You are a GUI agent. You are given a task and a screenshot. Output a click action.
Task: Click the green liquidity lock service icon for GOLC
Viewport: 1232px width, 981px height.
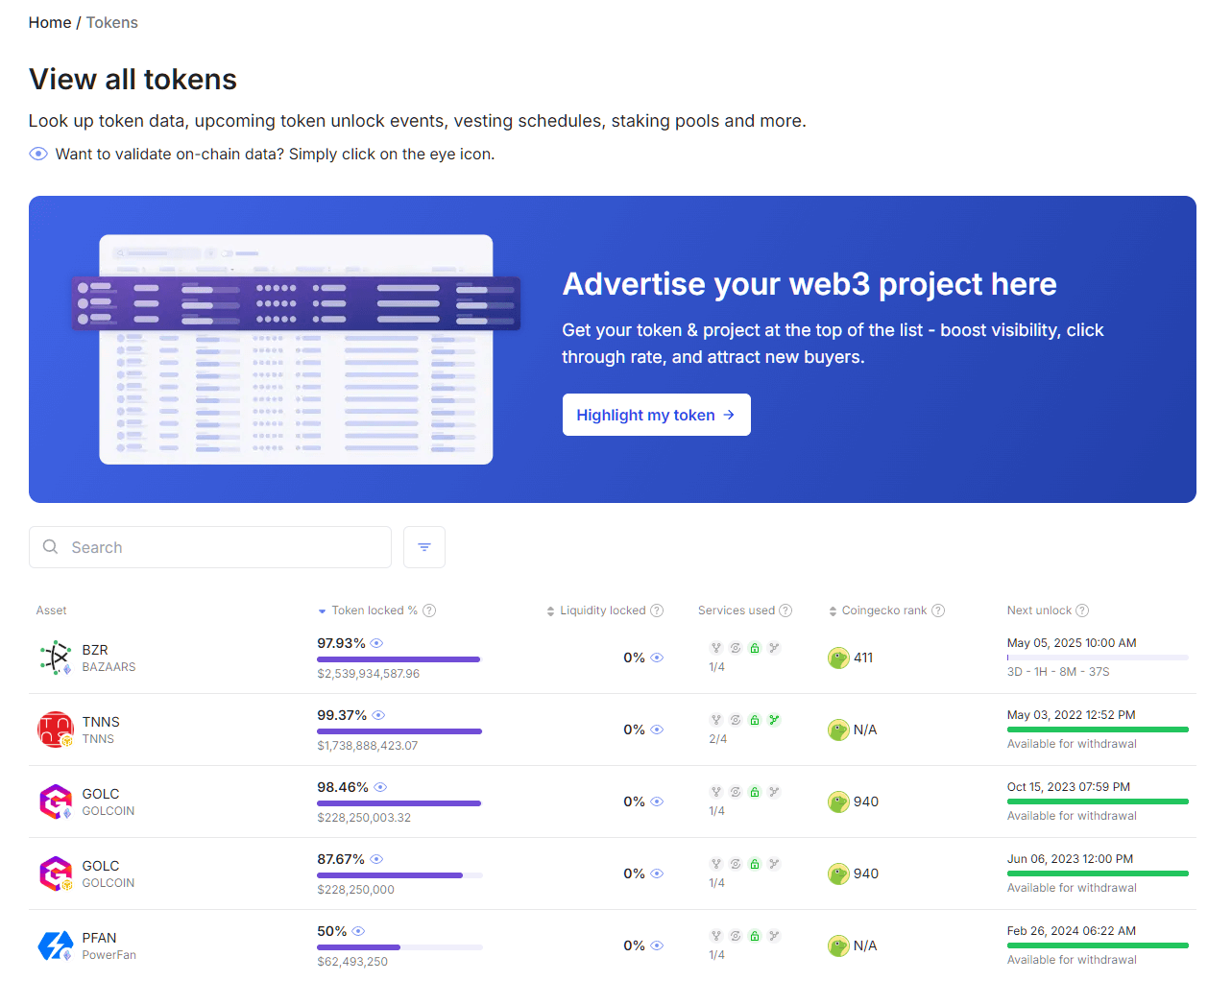point(755,791)
